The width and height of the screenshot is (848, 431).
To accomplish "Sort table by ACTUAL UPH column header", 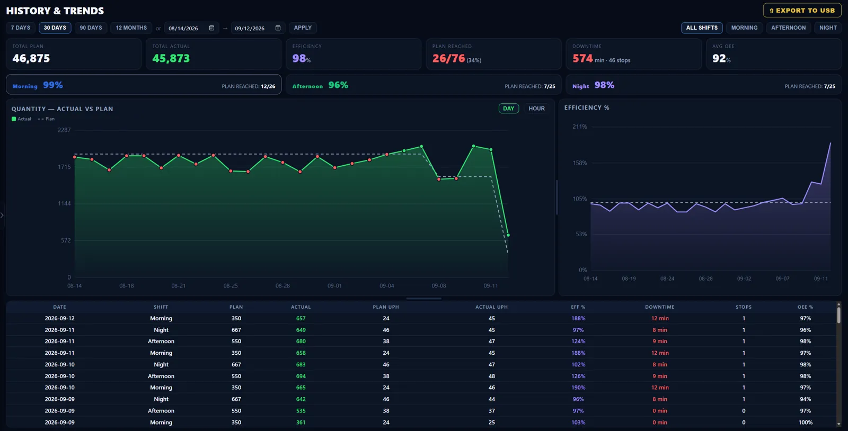I will (x=491, y=307).
